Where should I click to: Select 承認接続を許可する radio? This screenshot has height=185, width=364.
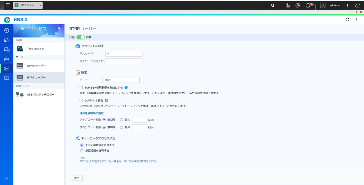82,150
